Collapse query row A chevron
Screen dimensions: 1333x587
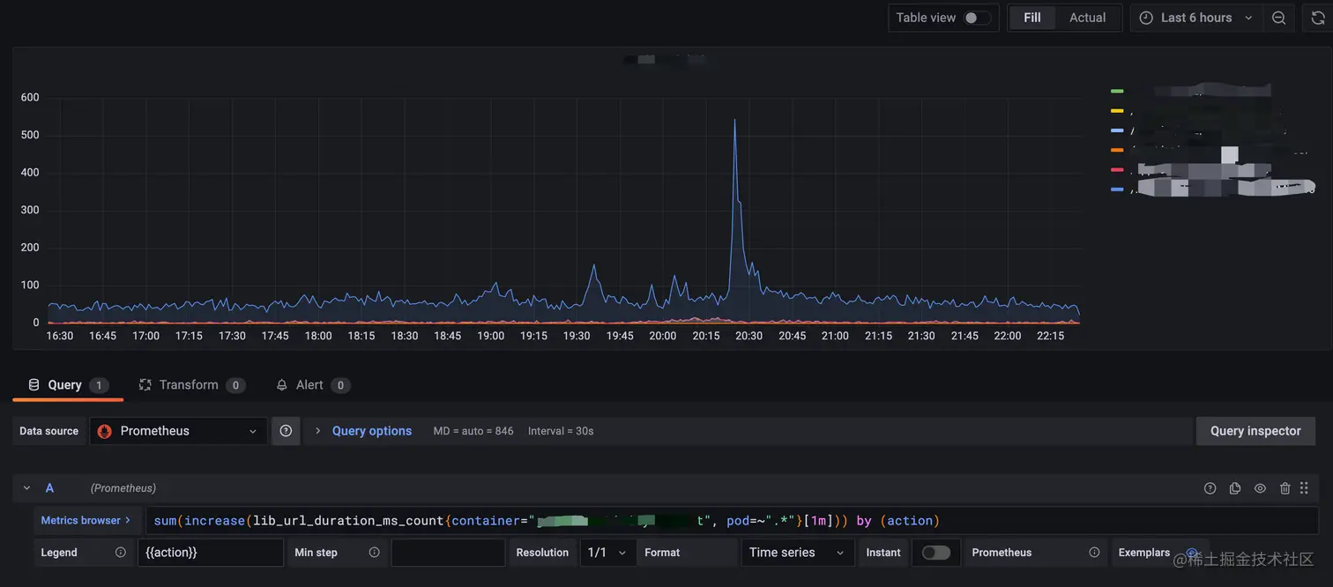pyautogui.click(x=26, y=488)
